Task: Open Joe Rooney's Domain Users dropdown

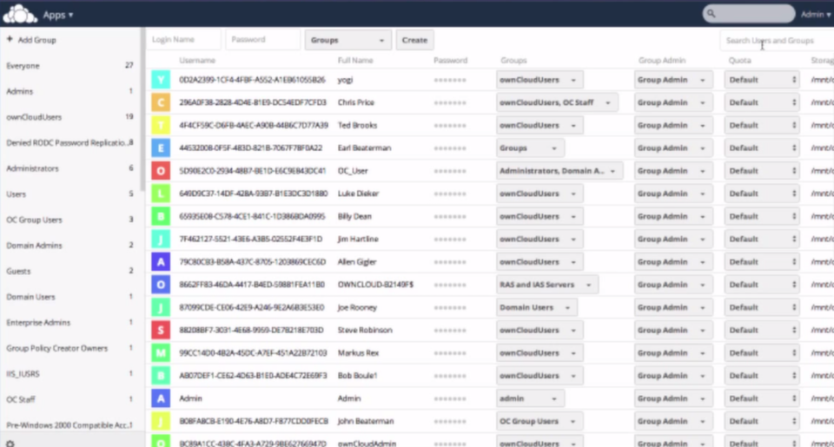Action: click(x=536, y=307)
